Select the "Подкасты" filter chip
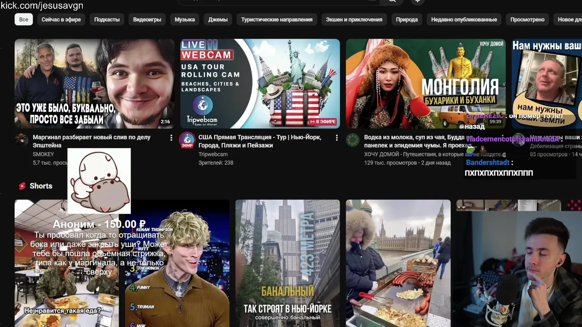Viewport: 582px width, 327px height. pos(107,20)
